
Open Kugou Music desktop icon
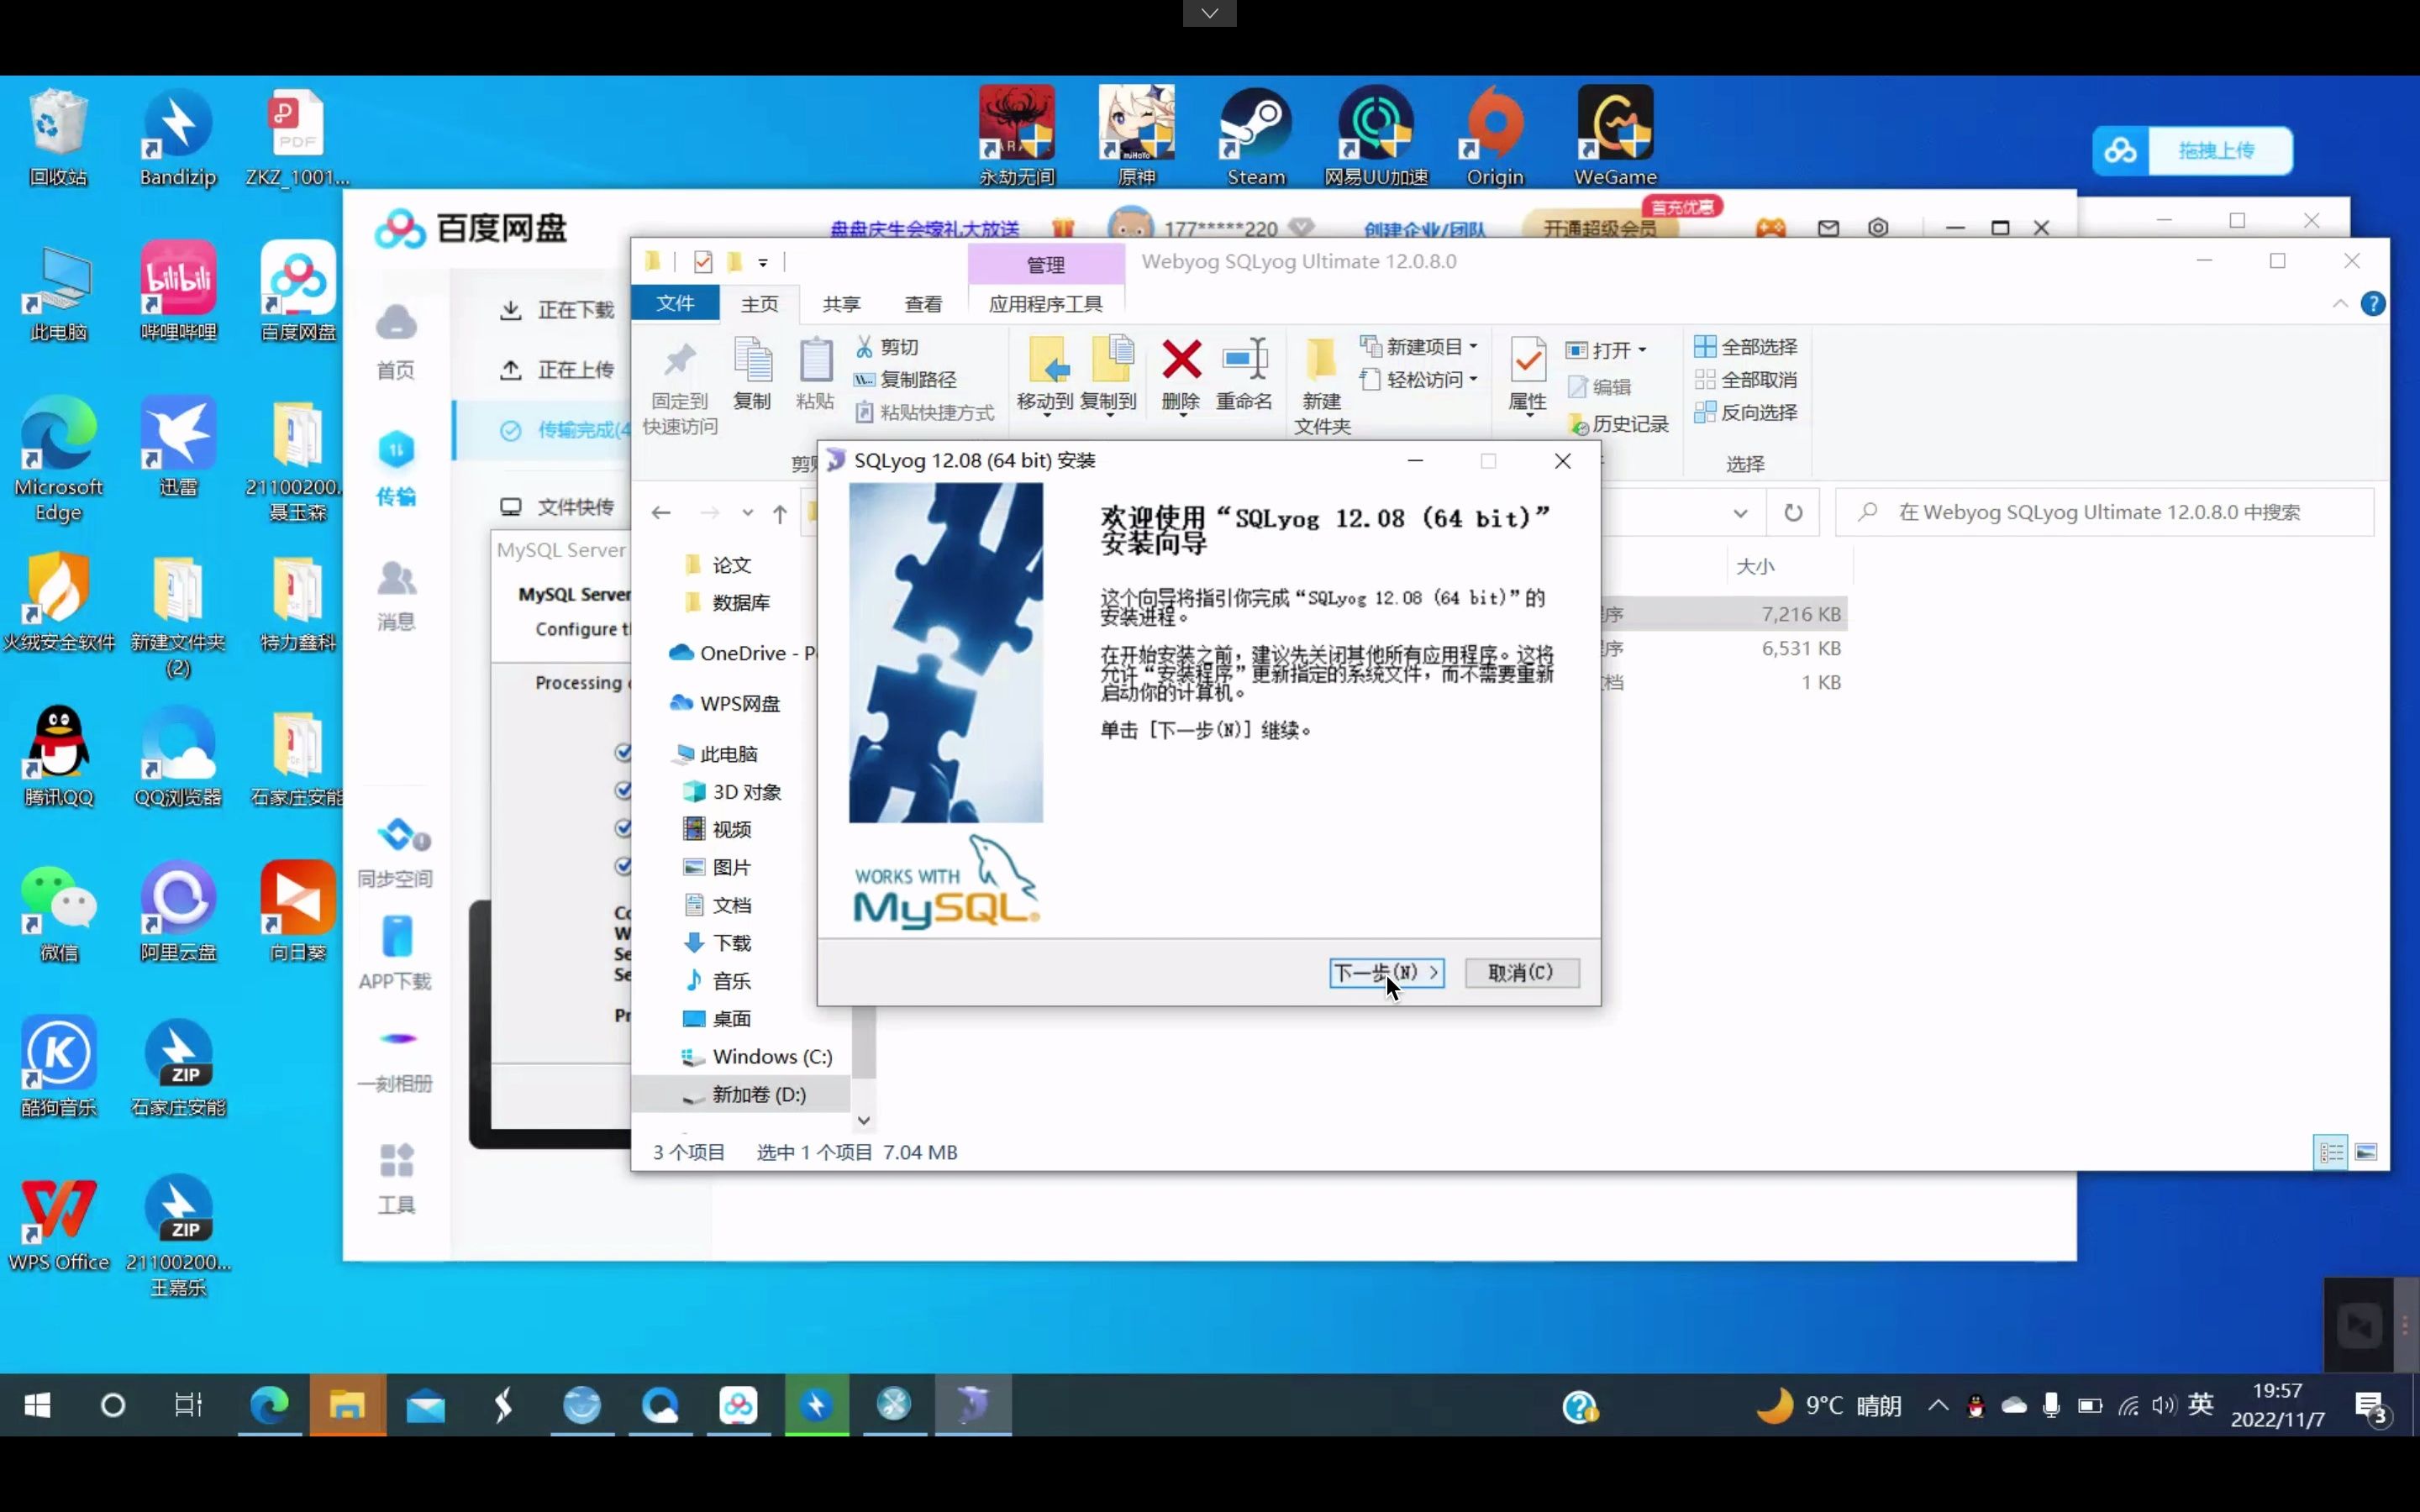58,1068
